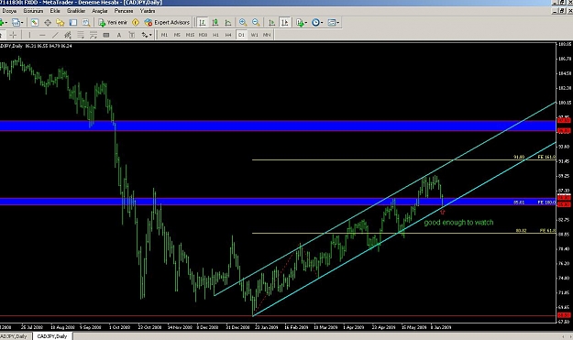
Task: Switch to M5 timeframe
Action: (177, 35)
